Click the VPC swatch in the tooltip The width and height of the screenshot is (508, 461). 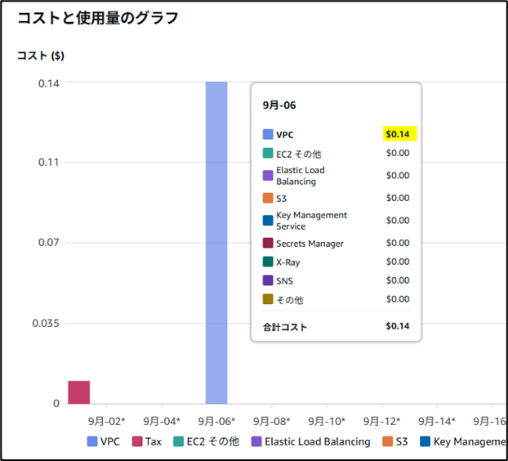coord(268,134)
